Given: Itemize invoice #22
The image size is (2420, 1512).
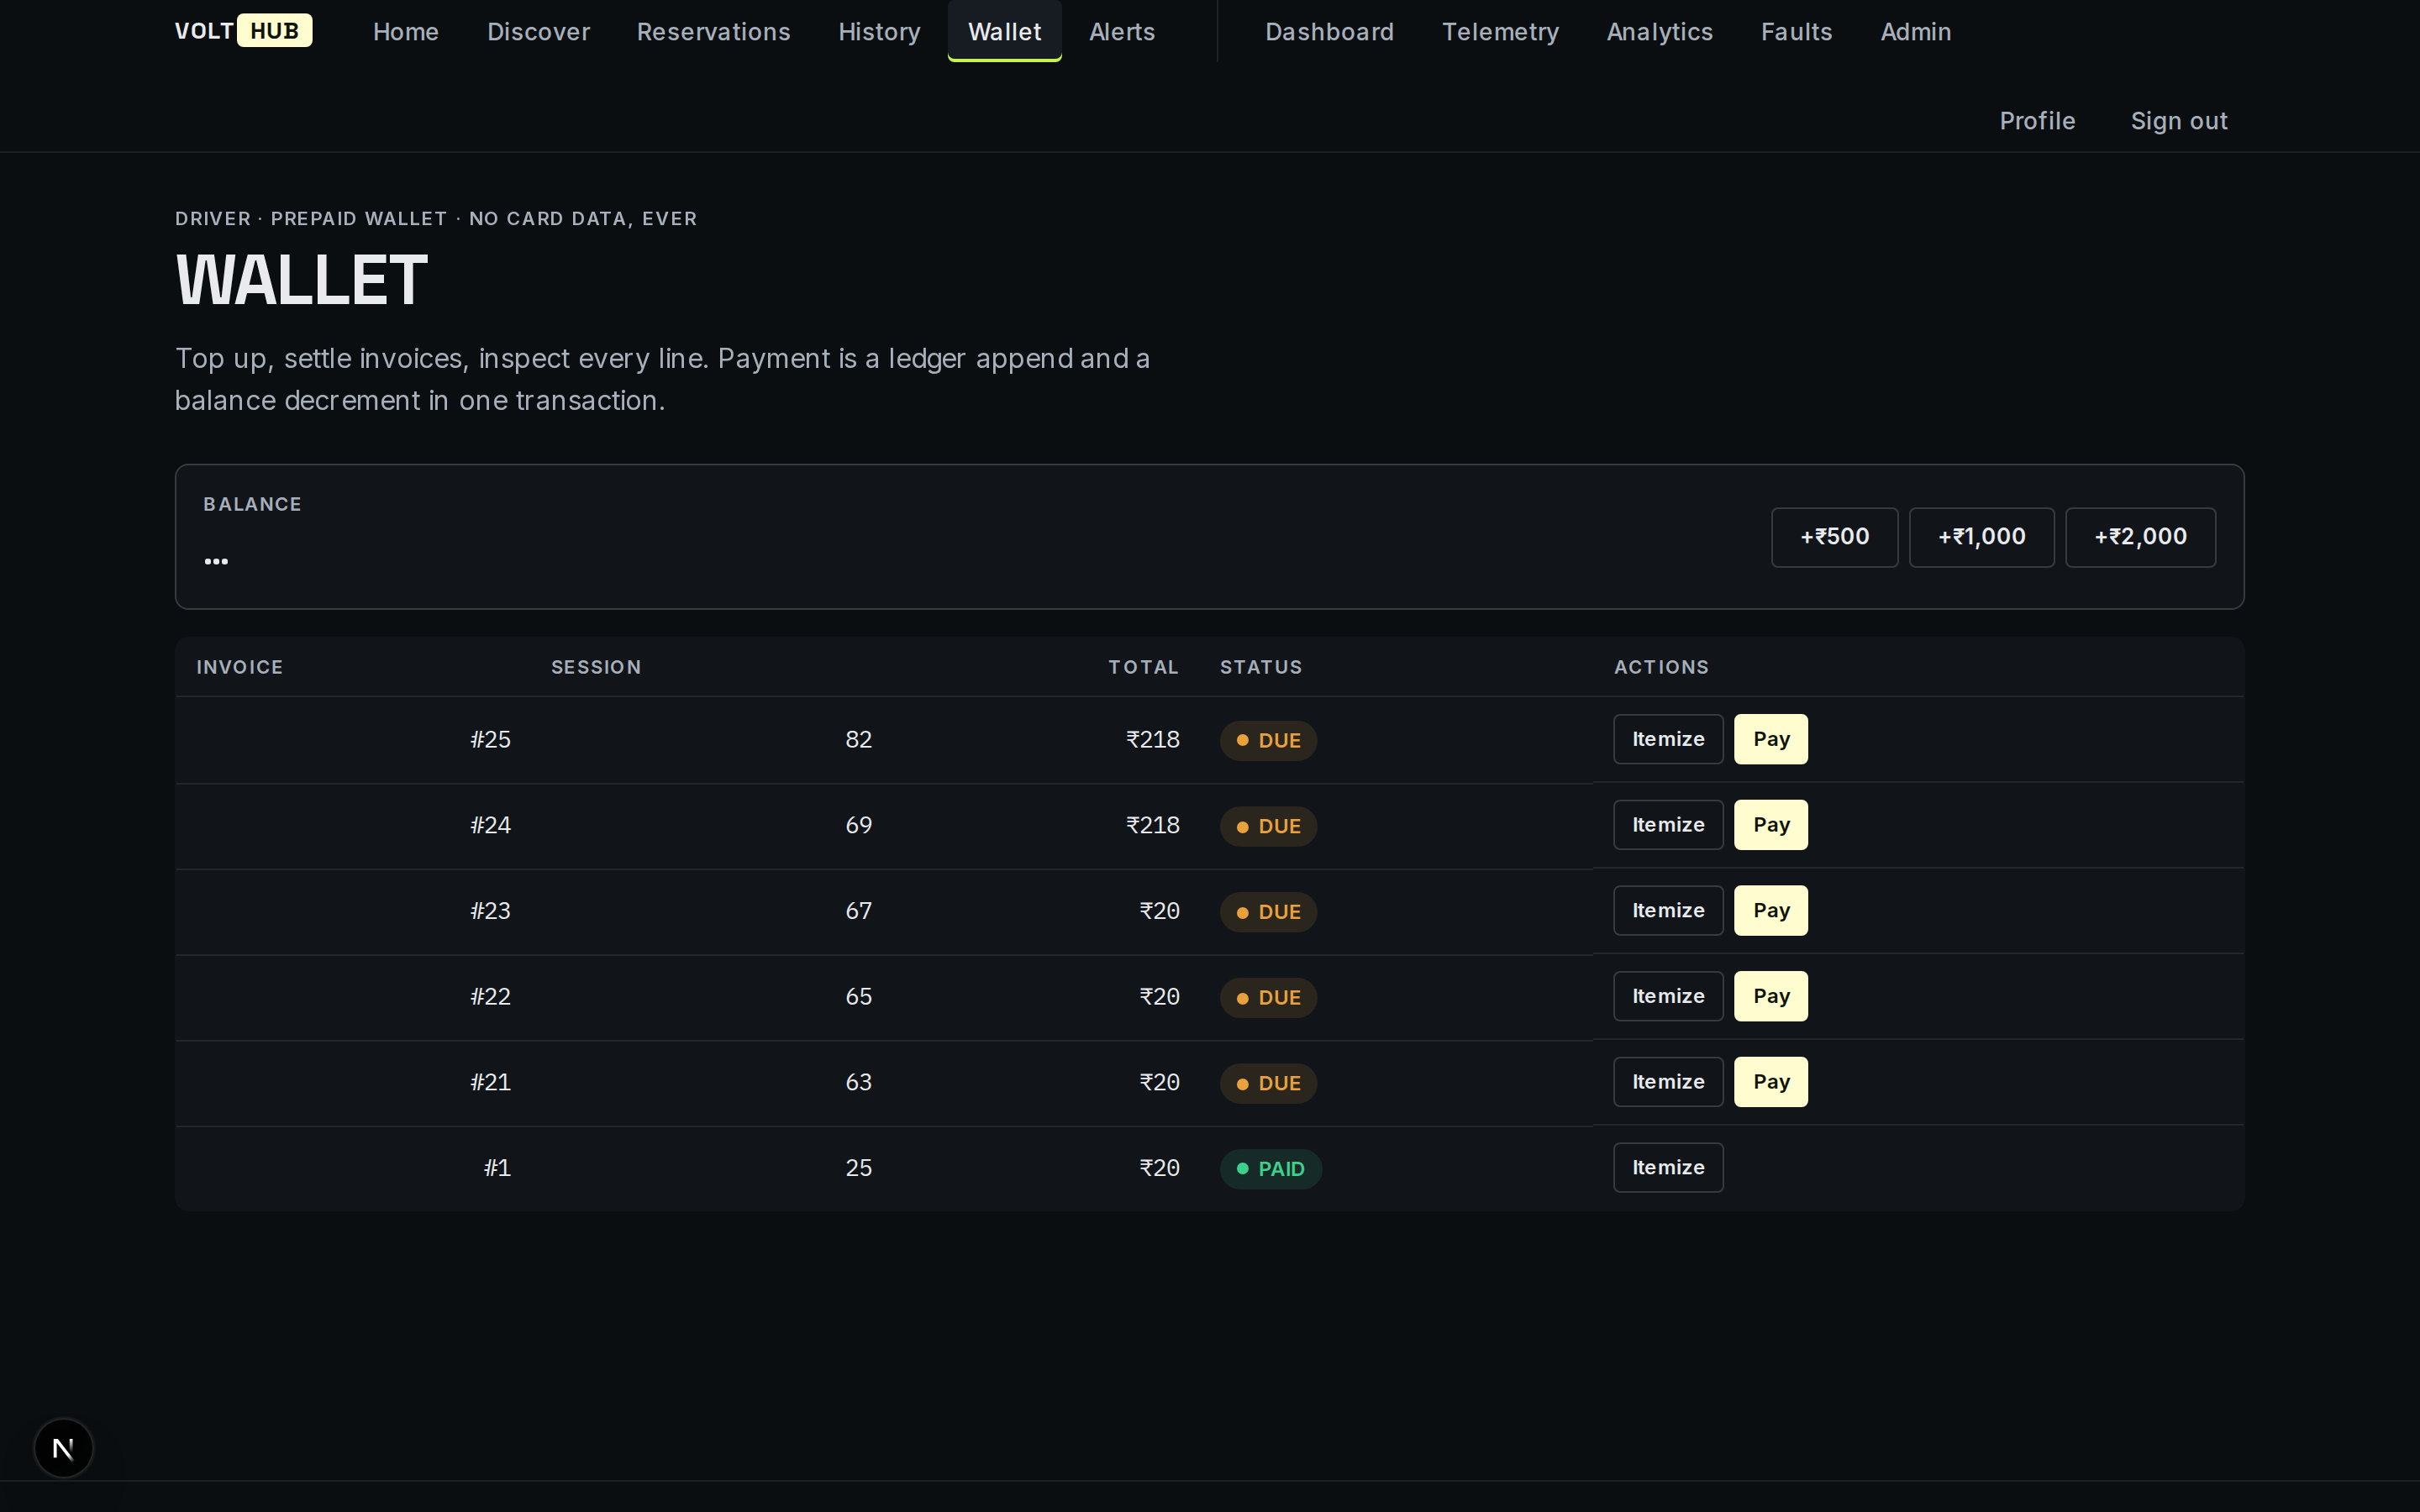Looking at the screenshot, I should (1668, 996).
